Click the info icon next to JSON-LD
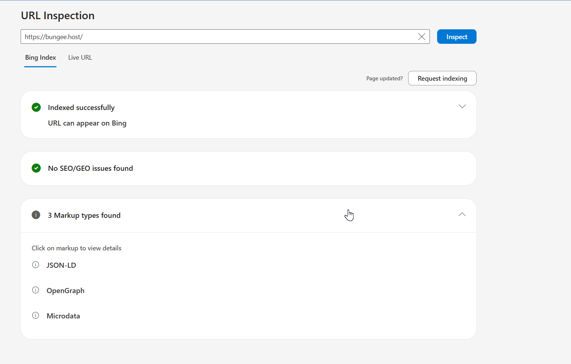This screenshot has height=364, width=571. [35, 265]
